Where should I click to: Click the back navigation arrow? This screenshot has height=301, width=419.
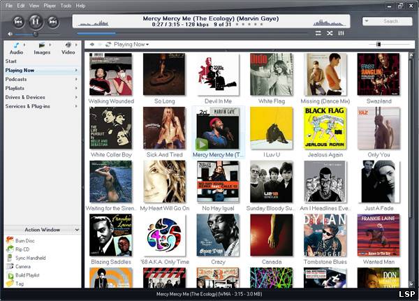click(x=91, y=45)
